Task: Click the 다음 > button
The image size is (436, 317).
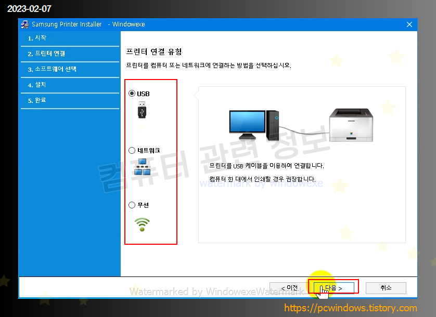Action: tap(334, 288)
